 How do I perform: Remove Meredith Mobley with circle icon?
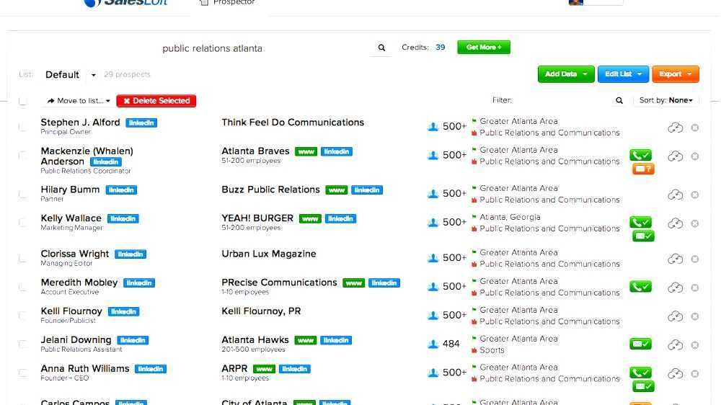(x=695, y=288)
